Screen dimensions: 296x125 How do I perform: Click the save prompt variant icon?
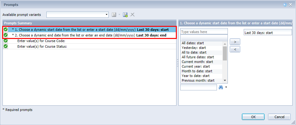click(114, 15)
